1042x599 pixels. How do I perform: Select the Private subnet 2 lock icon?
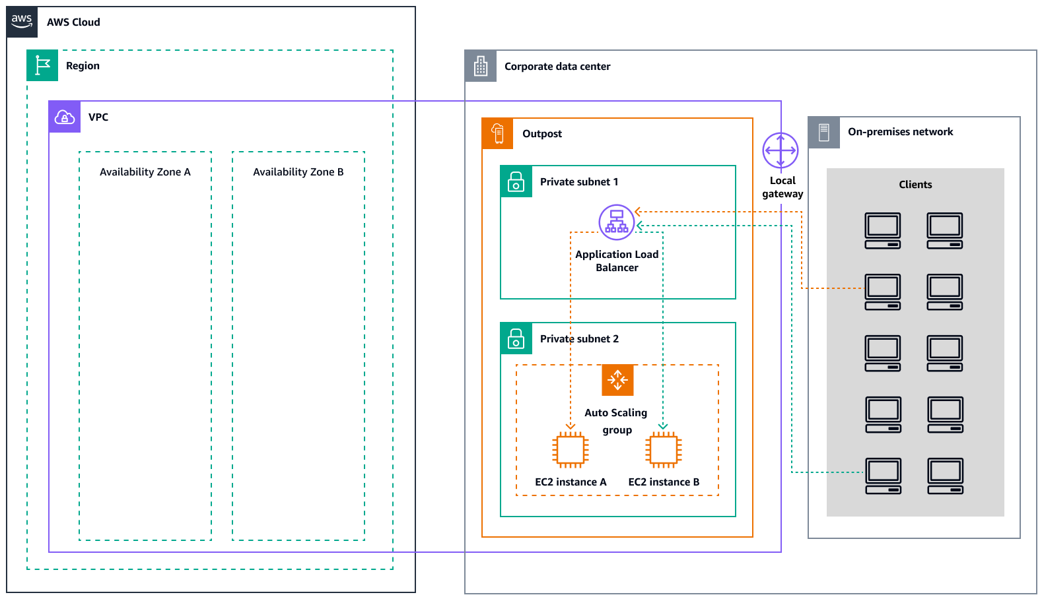[516, 338]
